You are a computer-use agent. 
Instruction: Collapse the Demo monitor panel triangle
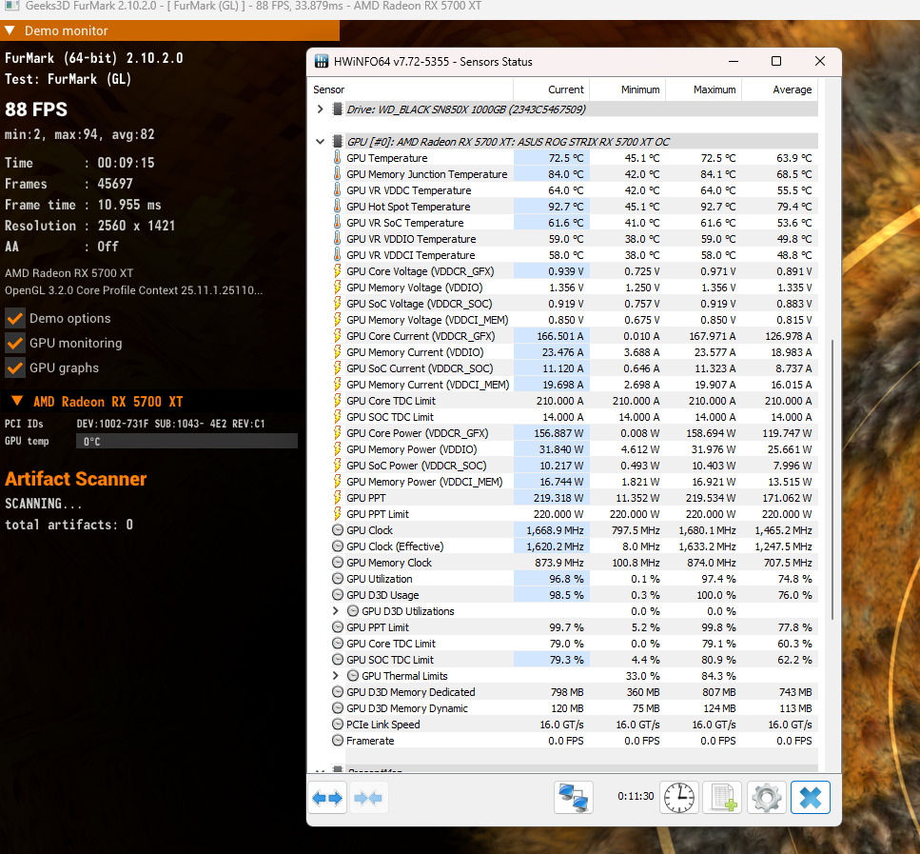click(10, 30)
